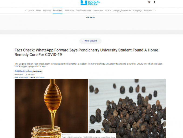
Task: Open the #HelpingTrueHeroes page
Action: click(122, 10)
